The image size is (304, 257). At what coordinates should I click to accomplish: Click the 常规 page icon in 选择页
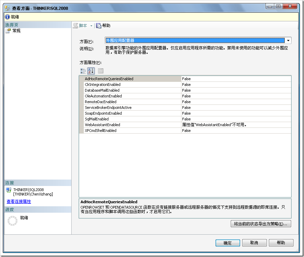8,30
